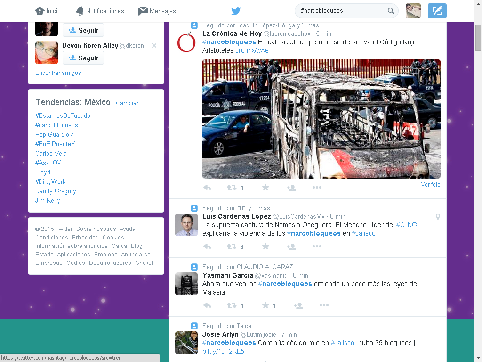
Task: Reply to Luis Cárdenas López tweet
Action: pyautogui.click(x=207, y=246)
